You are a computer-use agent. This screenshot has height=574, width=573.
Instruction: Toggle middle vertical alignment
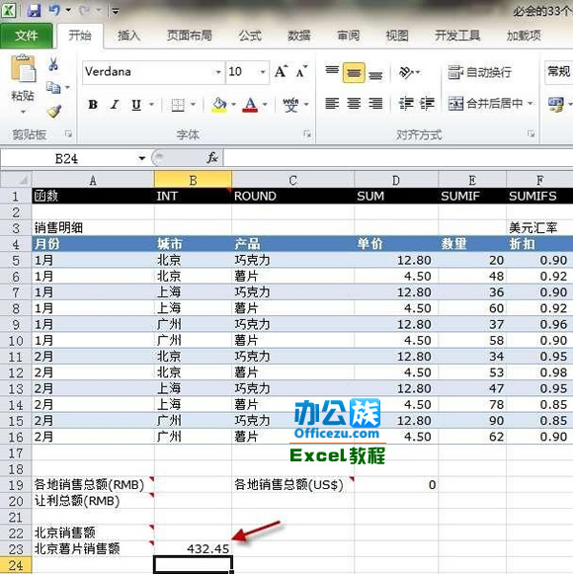354,73
